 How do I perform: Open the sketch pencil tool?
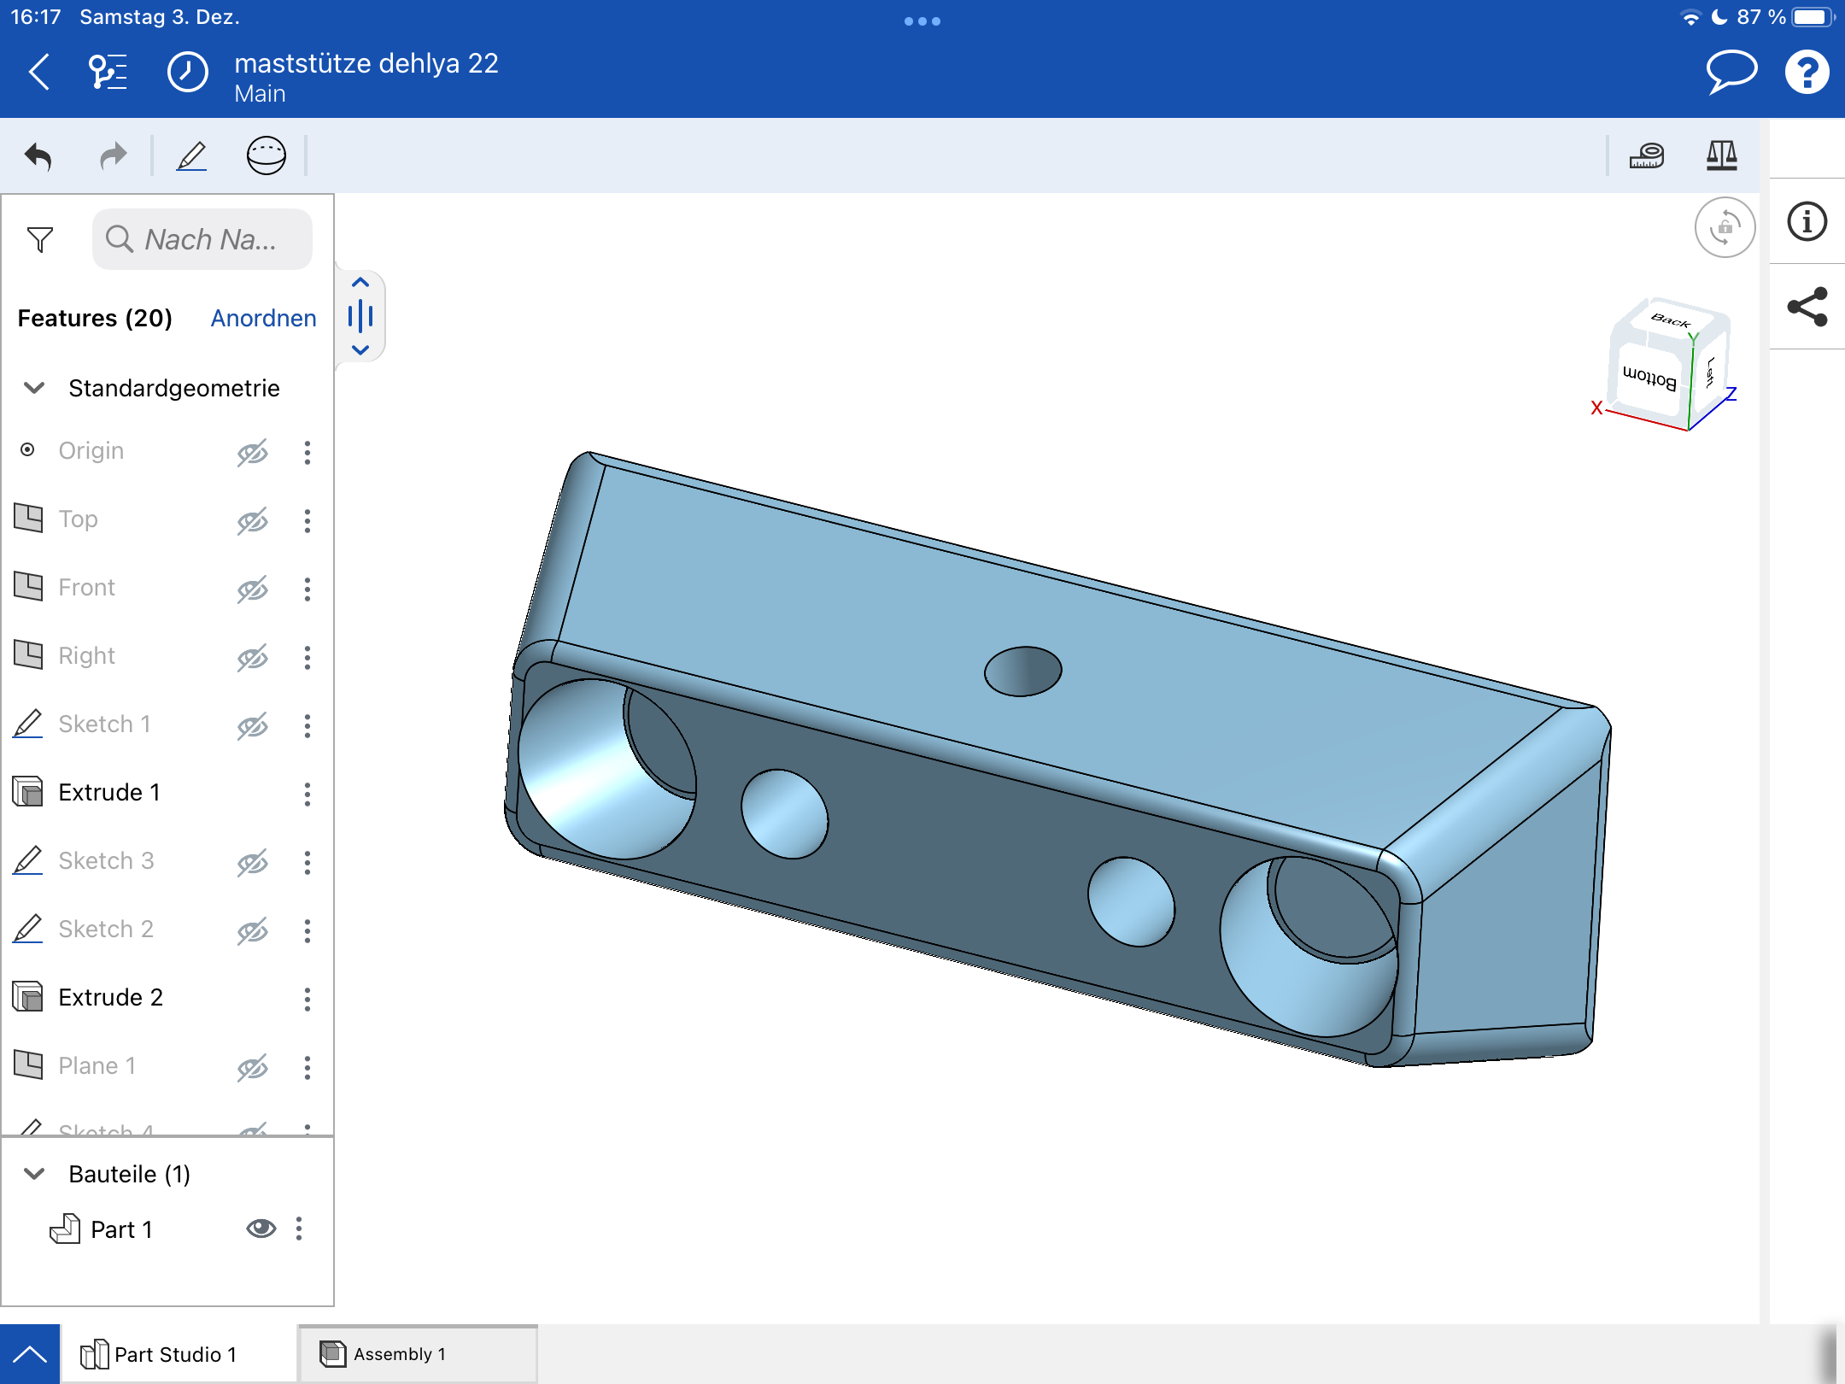coord(191,156)
